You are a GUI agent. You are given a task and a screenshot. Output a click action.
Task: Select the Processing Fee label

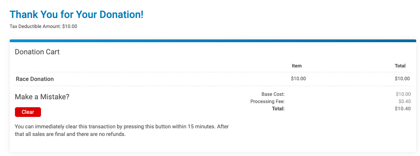267,101
